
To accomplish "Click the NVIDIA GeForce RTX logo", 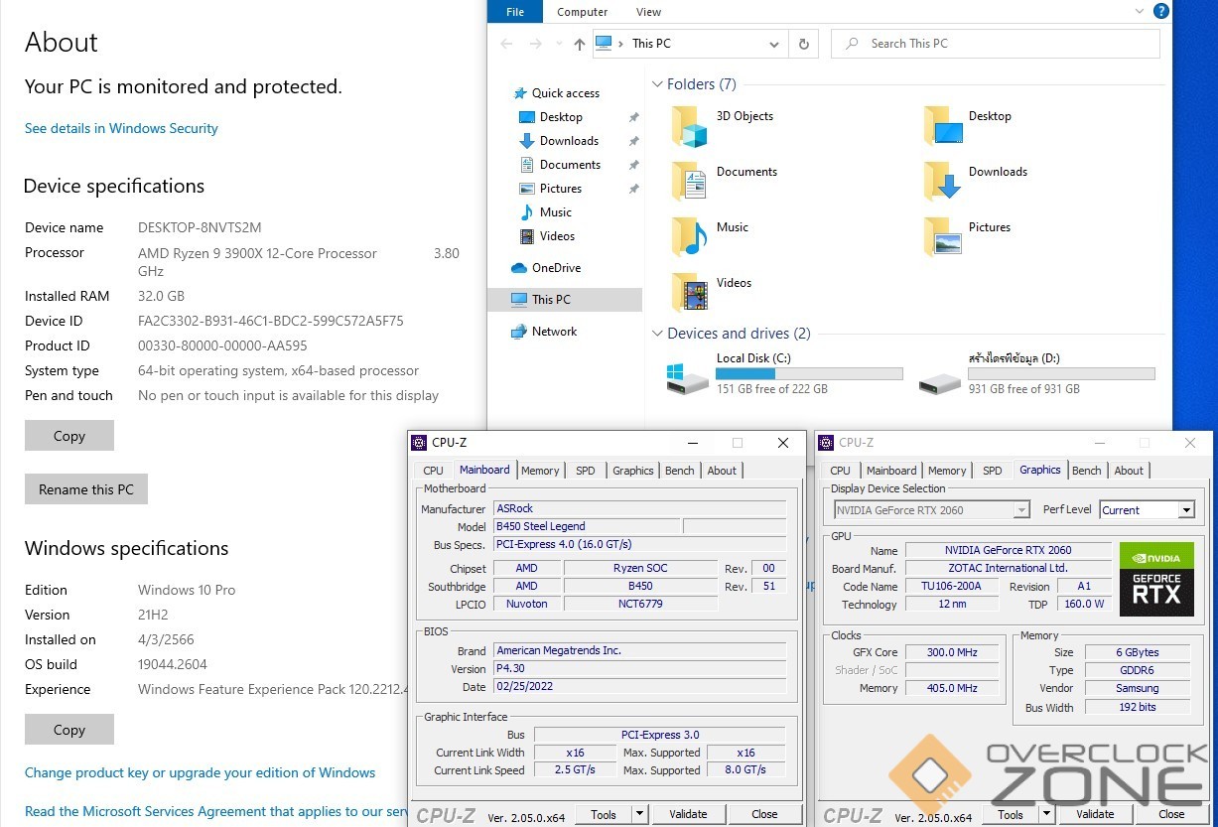I will pyautogui.click(x=1156, y=578).
